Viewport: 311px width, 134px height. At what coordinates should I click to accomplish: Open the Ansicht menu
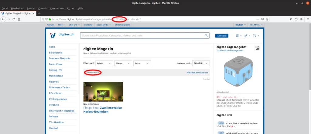click(x=31, y=8)
